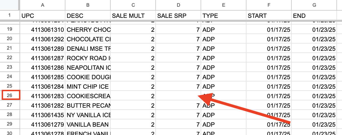Select column A header
Screen dimensions: 342x135
coord(42,5)
